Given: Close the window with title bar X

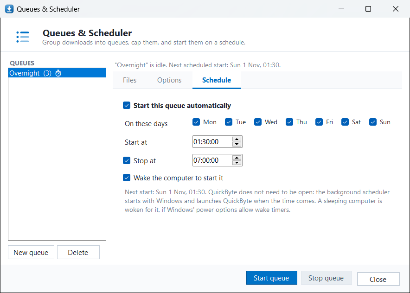Looking at the screenshot, I should 395,9.
